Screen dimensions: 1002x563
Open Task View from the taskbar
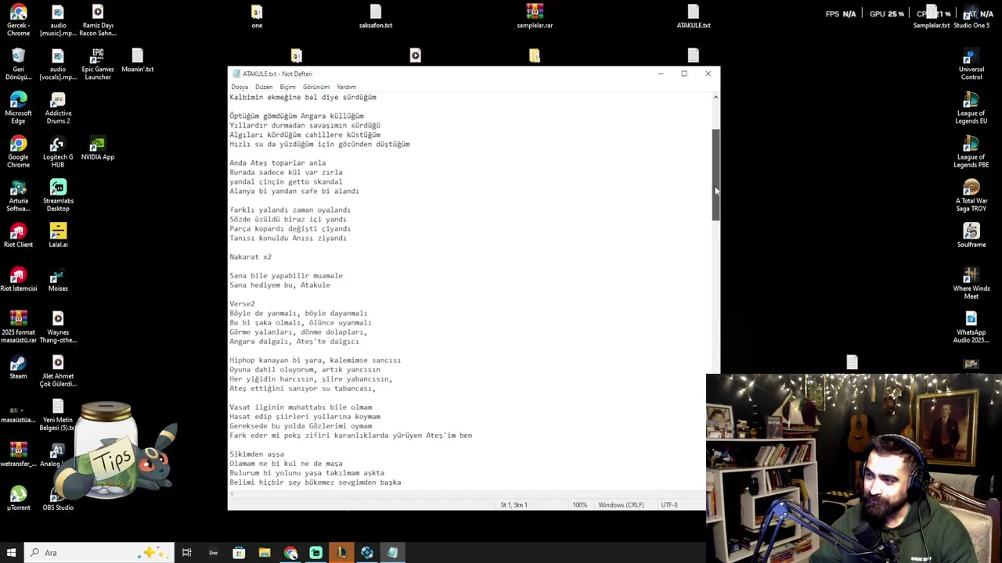186,553
